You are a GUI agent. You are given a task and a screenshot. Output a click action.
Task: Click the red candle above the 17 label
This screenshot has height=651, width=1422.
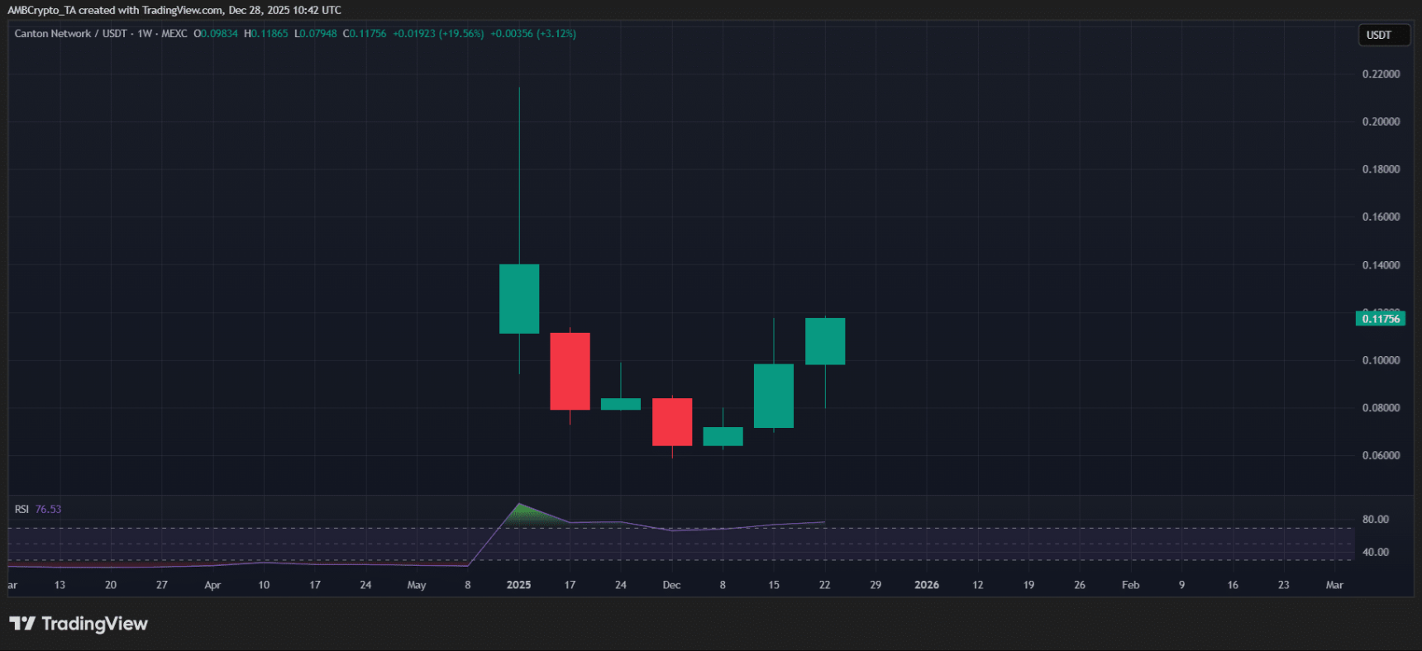click(570, 371)
